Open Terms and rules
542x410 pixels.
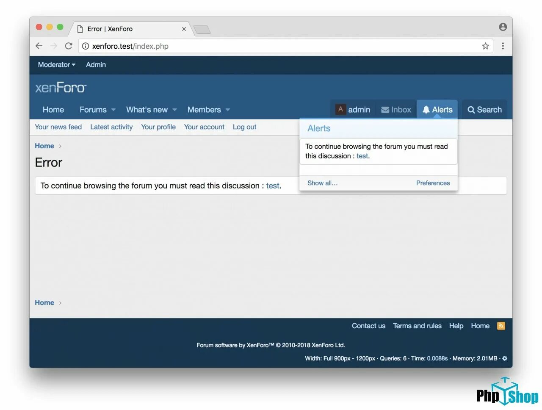coord(417,326)
